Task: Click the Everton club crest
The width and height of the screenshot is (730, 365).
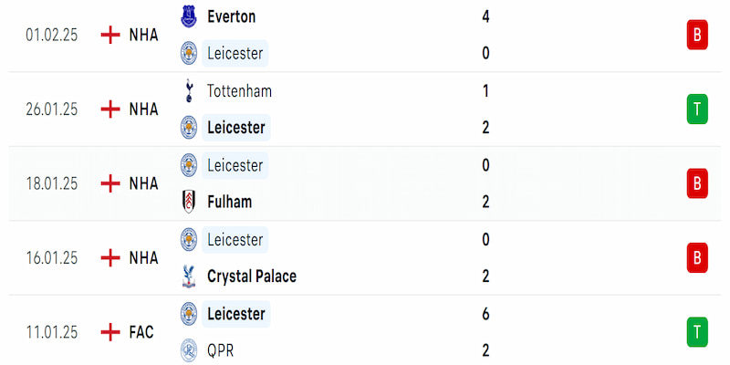Action: point(189,16)
